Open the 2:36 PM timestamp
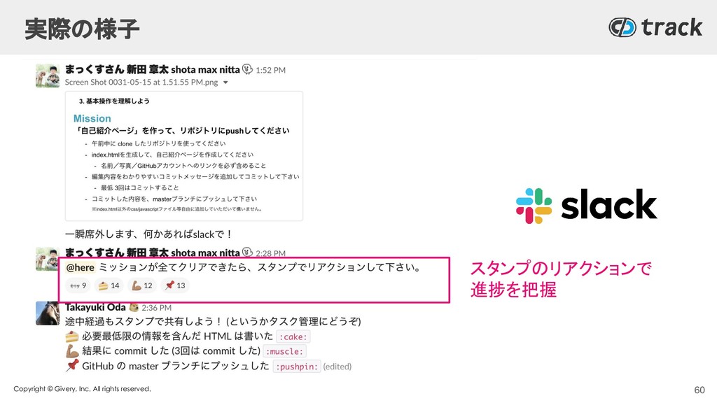Image resolution: width=717 pixels, height=403 pixels. 156,308
